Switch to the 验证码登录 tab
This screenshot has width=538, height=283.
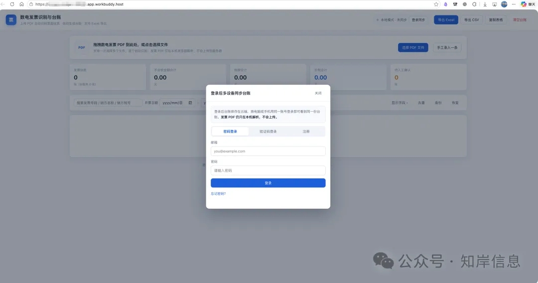pyautogui.click(x=268, y=132)
